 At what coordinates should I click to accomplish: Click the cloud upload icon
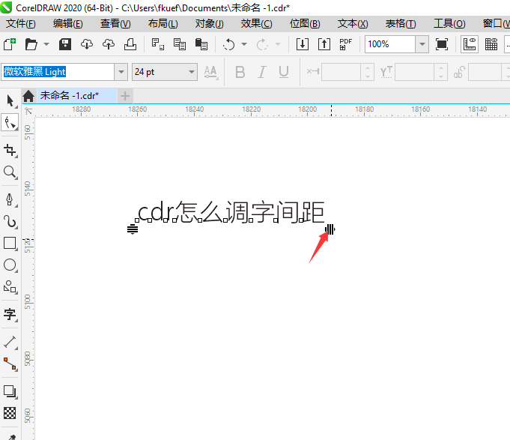pyautogui.click(x=109, y=44)
